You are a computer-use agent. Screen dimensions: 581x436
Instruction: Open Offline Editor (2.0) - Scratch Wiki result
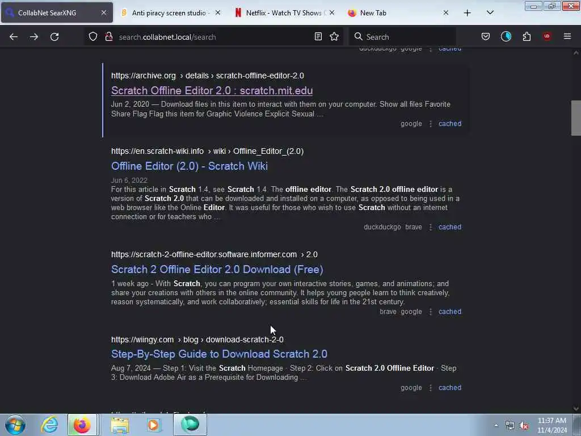point(190,166)
